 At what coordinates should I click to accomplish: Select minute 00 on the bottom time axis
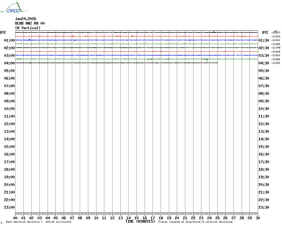tap(15, 218)
